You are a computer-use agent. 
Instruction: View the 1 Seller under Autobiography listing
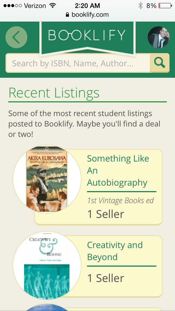tap(106, 214)
